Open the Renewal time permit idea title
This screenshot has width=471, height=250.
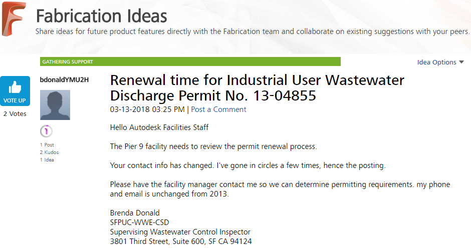coord(257,88)
